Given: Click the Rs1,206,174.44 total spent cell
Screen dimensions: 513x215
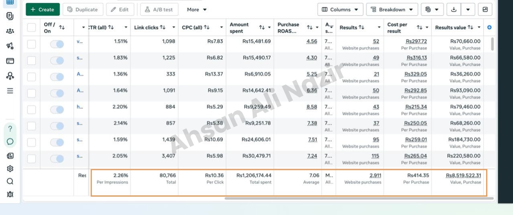Looking at the screenshot, I should [254, 175].
